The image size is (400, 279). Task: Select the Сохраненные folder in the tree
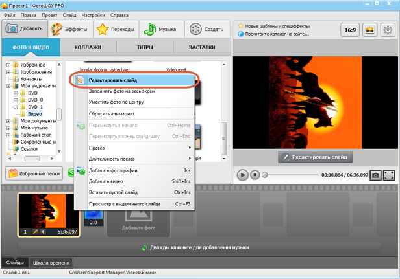click(38, 142)
